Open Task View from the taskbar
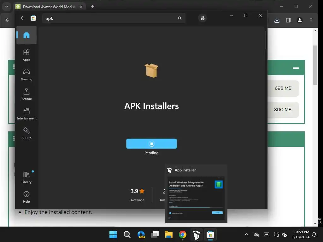The height and width of the screenshot is (242, 323). coord(155,234)
